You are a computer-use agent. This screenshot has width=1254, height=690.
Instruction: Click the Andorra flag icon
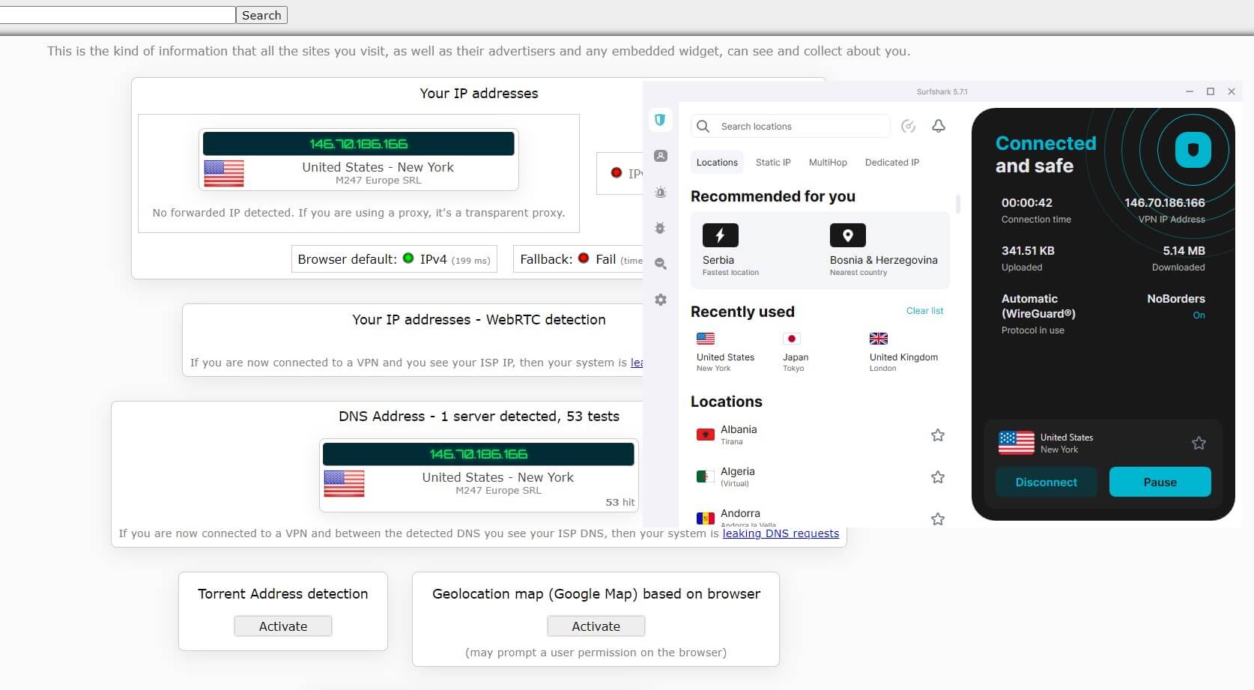pyautogui.click(x=706, y=518)
